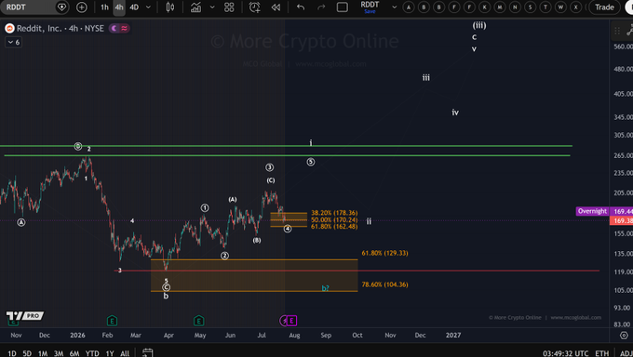Set the chart range to 1Y
The image size is (633, 357).
click(110, 353)
